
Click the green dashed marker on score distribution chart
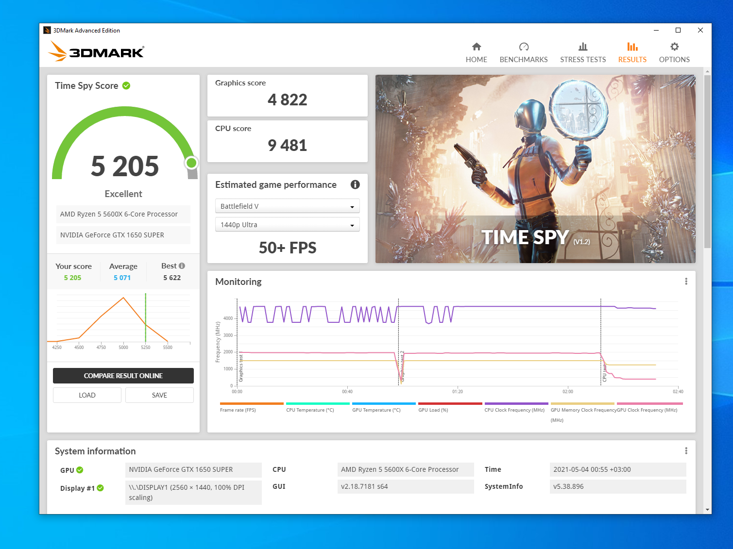point(145,318)
